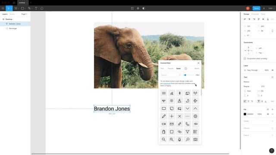Switch to the Text tab in Content Reel
Viewport: 276px width, 155px height.
(x=162, y=68)
